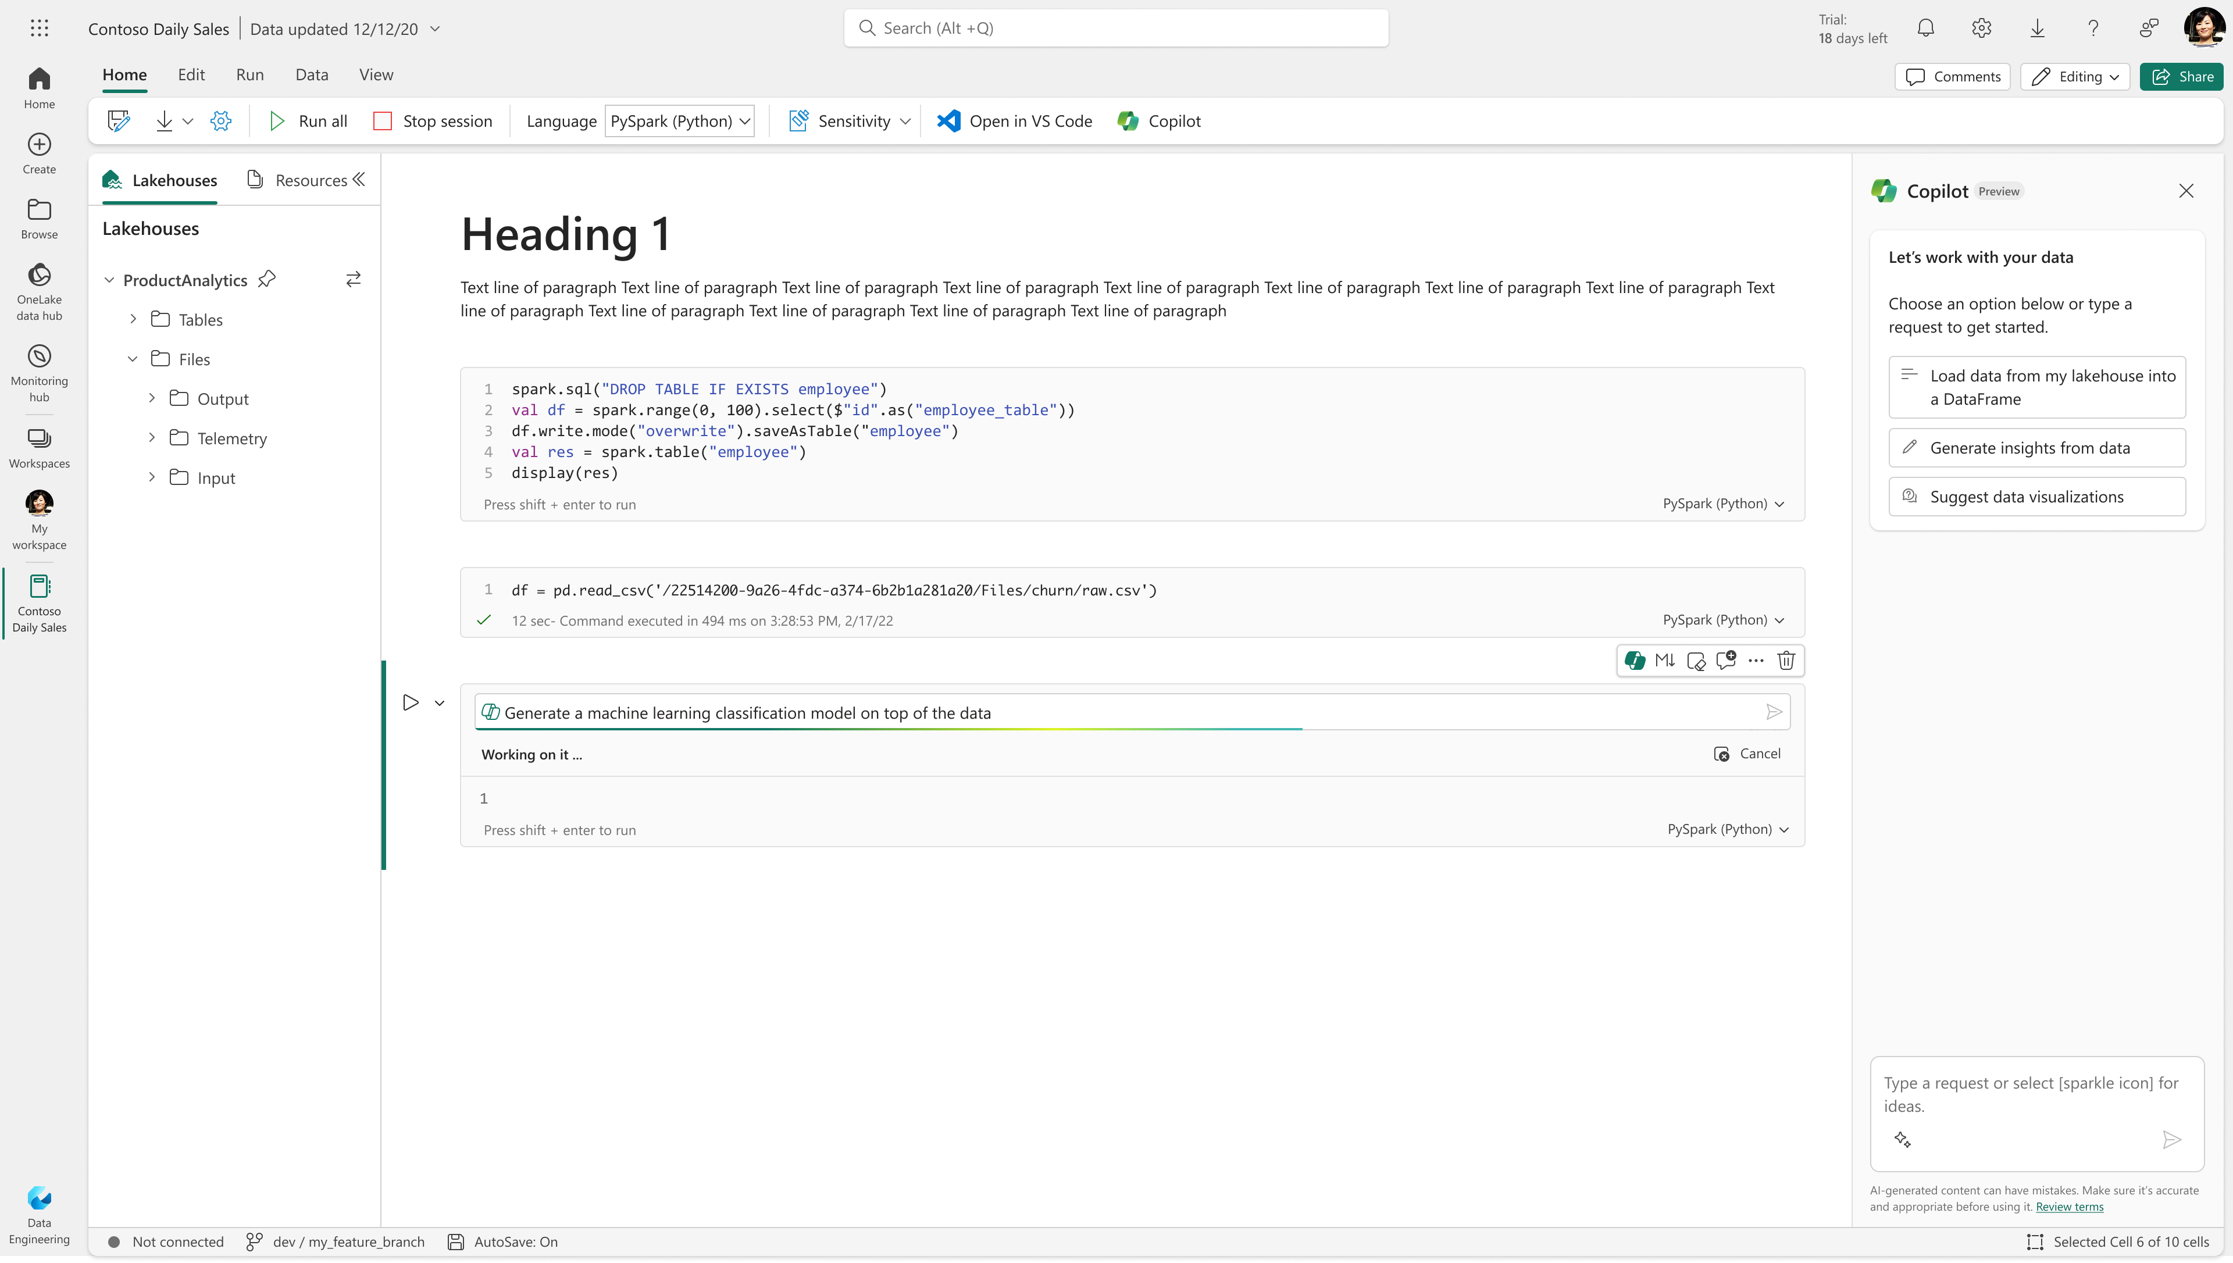Open in VS Code
The height and width of the screenshot is (1263, 2233).
(x=1015, y=122)
